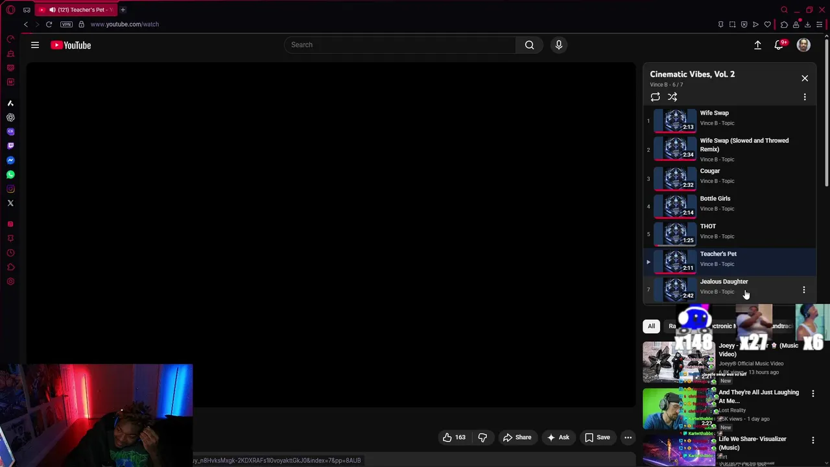Viewport: 830px width, 467px height.
Task: Click the Ask button
Action: point(558,437)
